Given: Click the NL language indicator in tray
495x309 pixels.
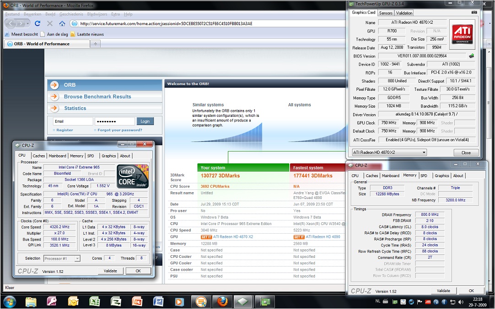Looking at the screenshot, I should click(378, 301).
